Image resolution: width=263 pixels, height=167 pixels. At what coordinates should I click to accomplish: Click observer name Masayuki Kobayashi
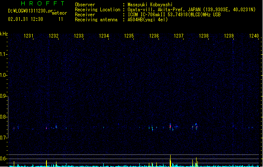coord(150,5)
